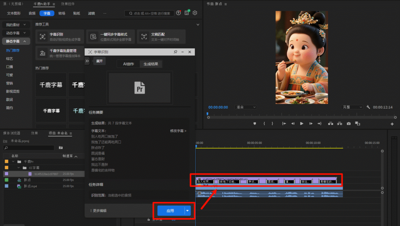Collapse 千鹿Pr folder in project
This screenshot has height=226, width=400.
point(13,162)
